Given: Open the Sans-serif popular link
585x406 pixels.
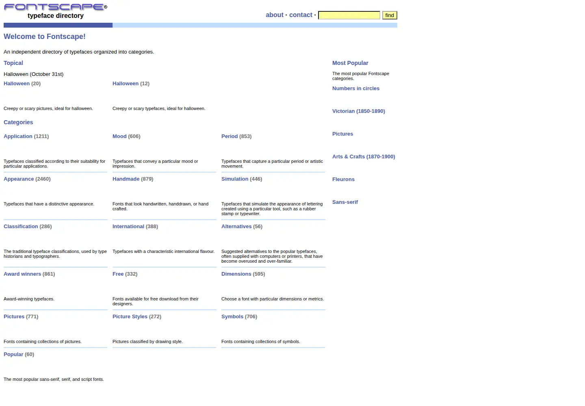Looking at the screenshot, I should [345, 202].
